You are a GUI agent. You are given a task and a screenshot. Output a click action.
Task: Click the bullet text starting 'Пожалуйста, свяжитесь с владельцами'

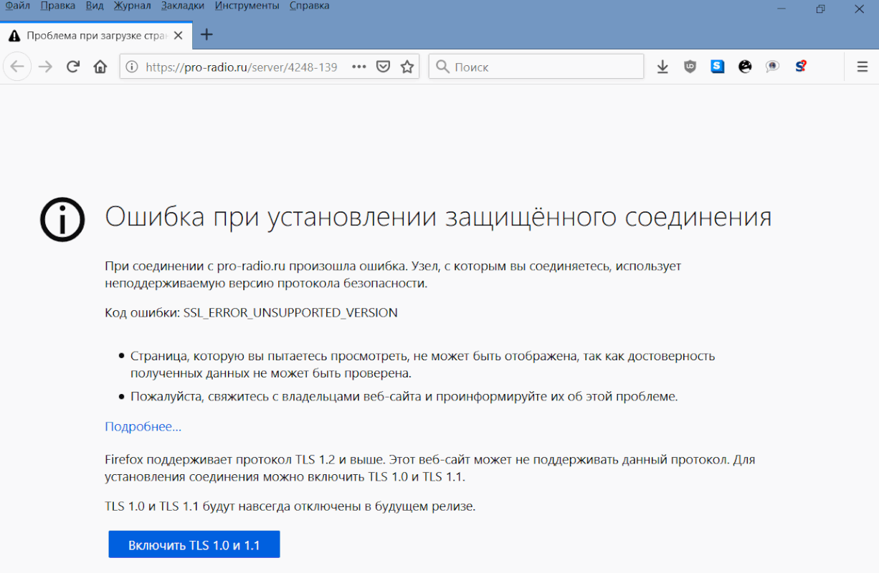[404, 396]
